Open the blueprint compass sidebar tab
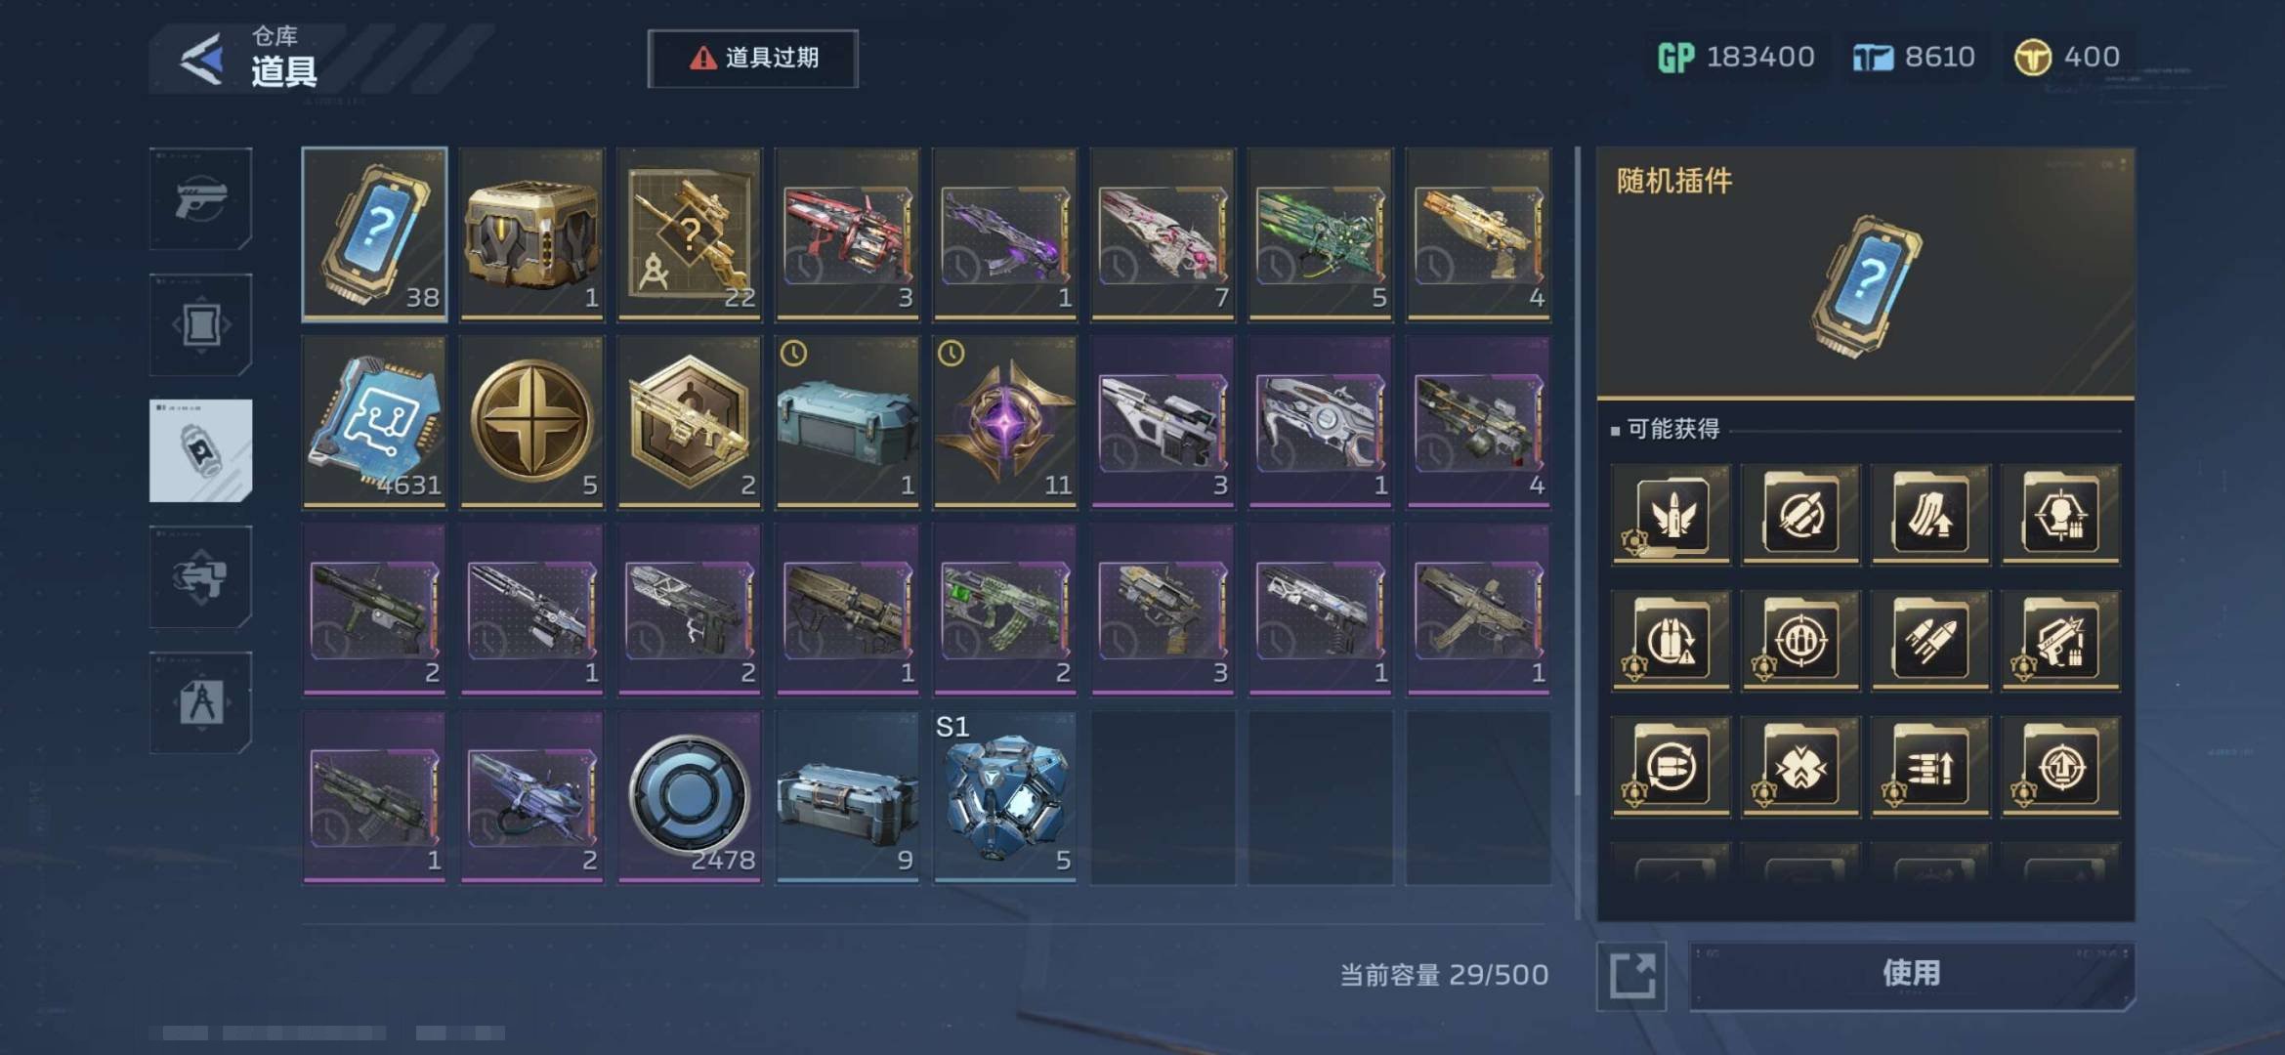Screen dimensions: 2285x1055 tap(200, 702)
